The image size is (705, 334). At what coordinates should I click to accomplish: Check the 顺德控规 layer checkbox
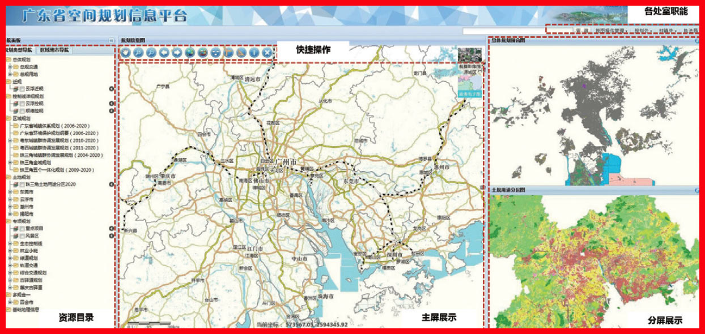click(22, 111)
